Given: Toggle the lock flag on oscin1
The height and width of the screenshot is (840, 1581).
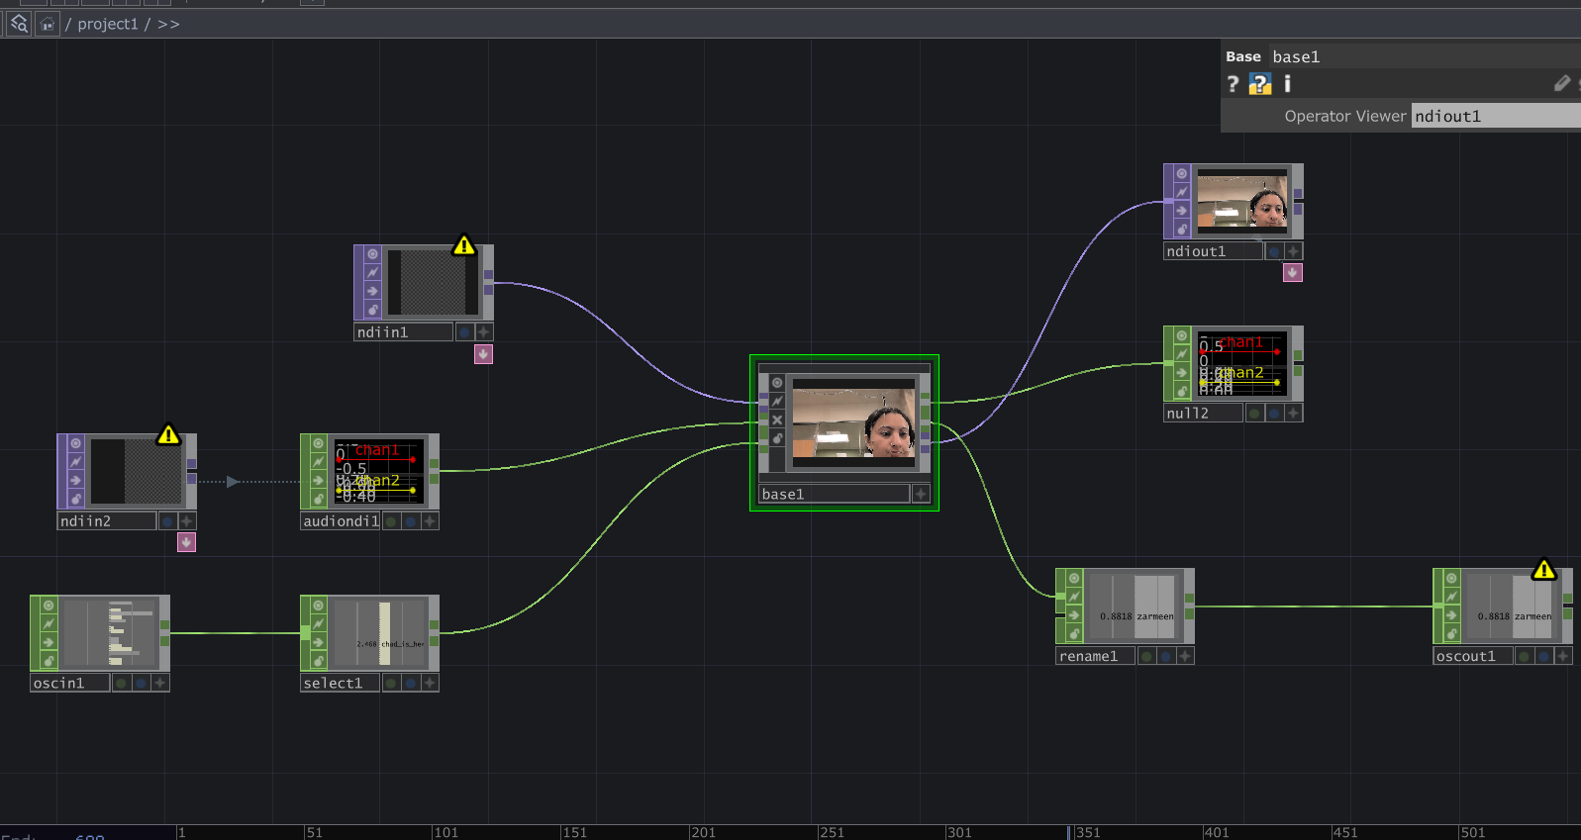Looking at the screenshot, I should click(49, 660).
